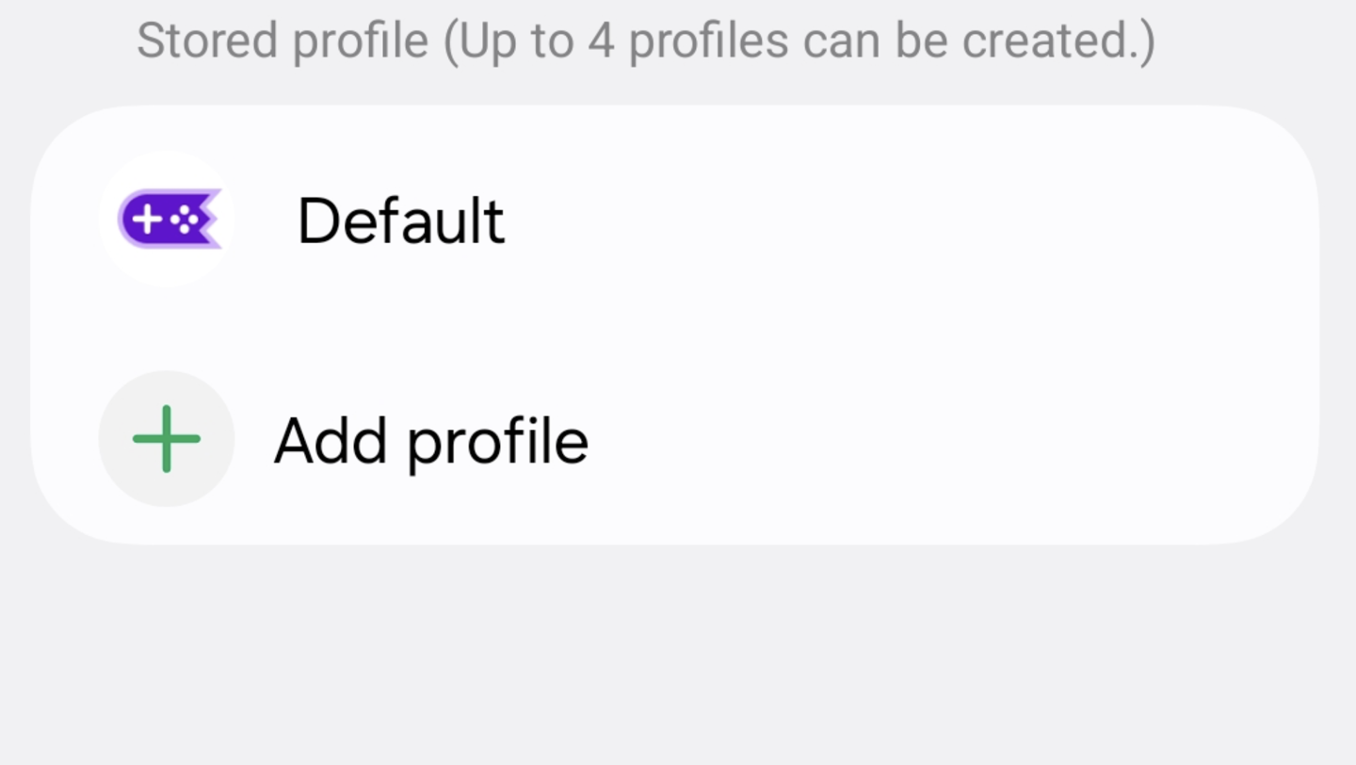
Task: Click the green plus icon
Action: pos(167,439)
